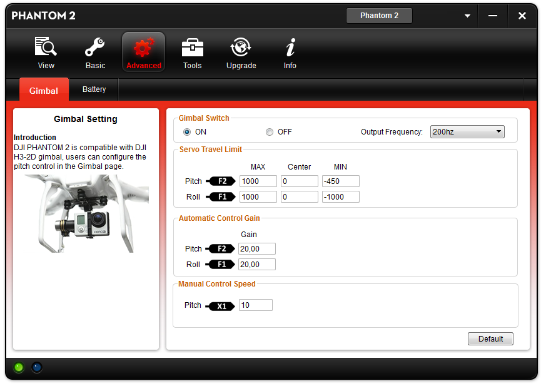Image resolution: width=541 pixels, height=386 pixels.
Task: Turn the Gimbal Switch ON
Action: 187,132
